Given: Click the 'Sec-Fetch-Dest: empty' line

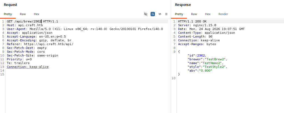Looking at the screenshot, I should click(27, 48).
